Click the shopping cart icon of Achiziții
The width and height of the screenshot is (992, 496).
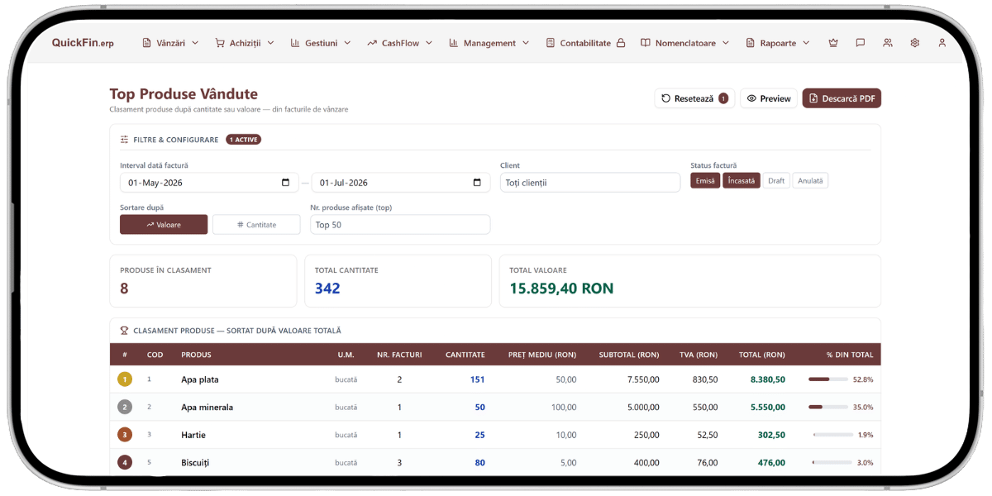coord(220,43)
